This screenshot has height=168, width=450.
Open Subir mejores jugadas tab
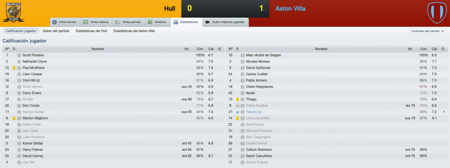(x=225, y=22)
